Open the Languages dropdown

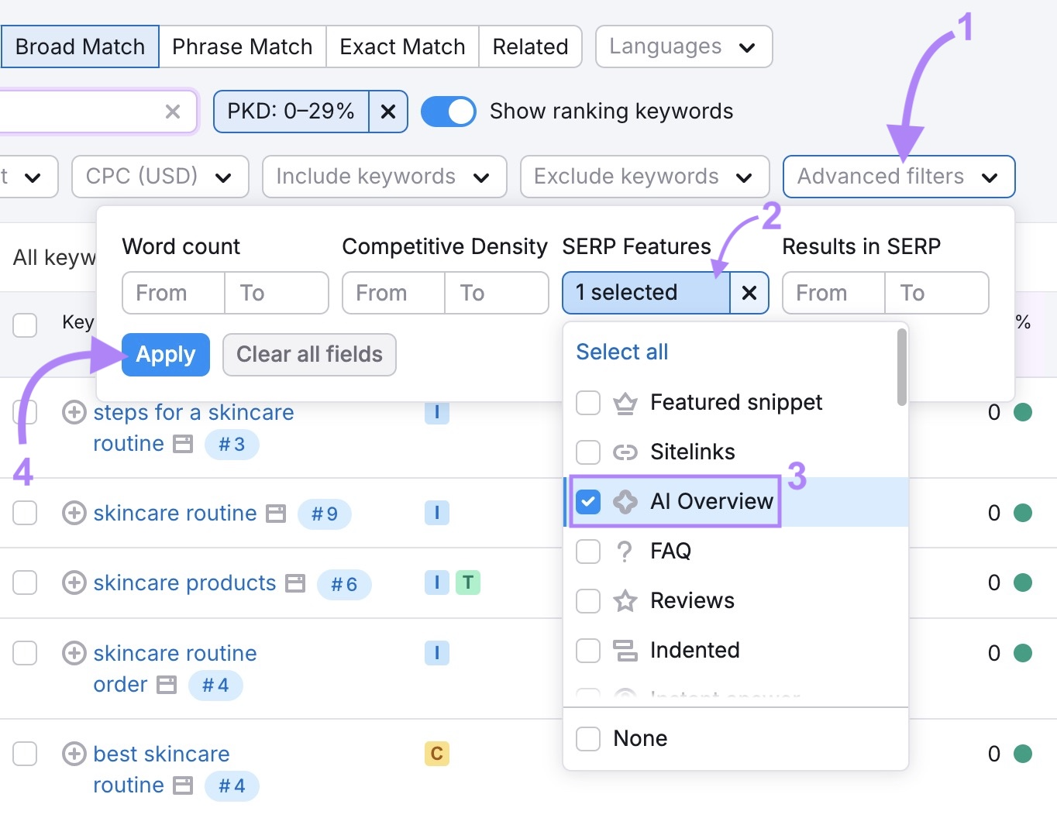pyautogui.click(x=683, y=46)
